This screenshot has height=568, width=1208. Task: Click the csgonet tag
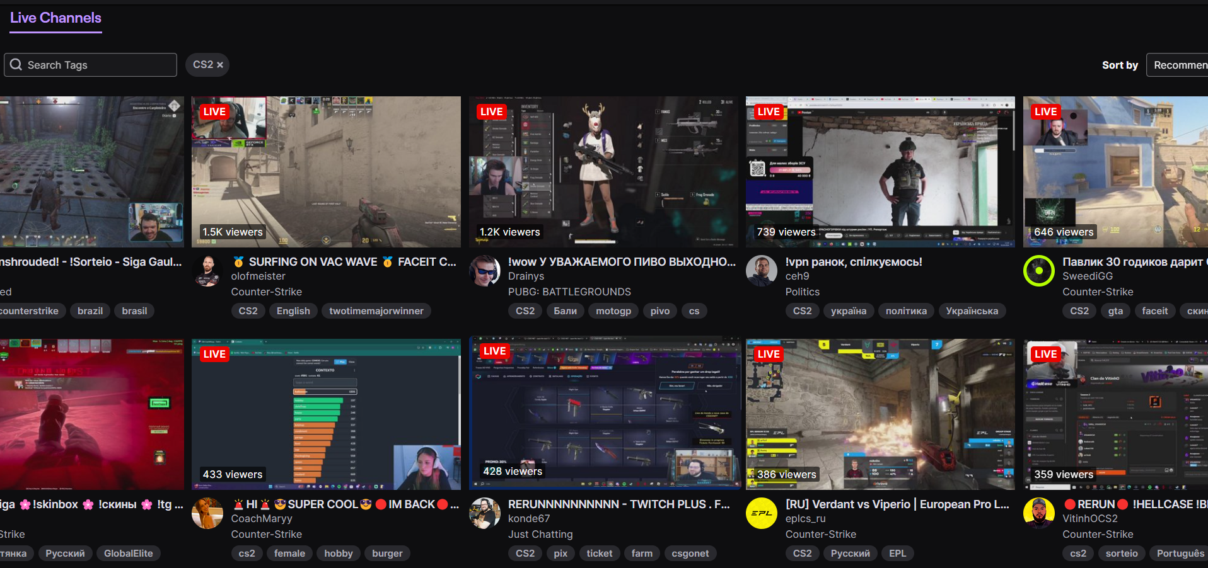[690, 554]
